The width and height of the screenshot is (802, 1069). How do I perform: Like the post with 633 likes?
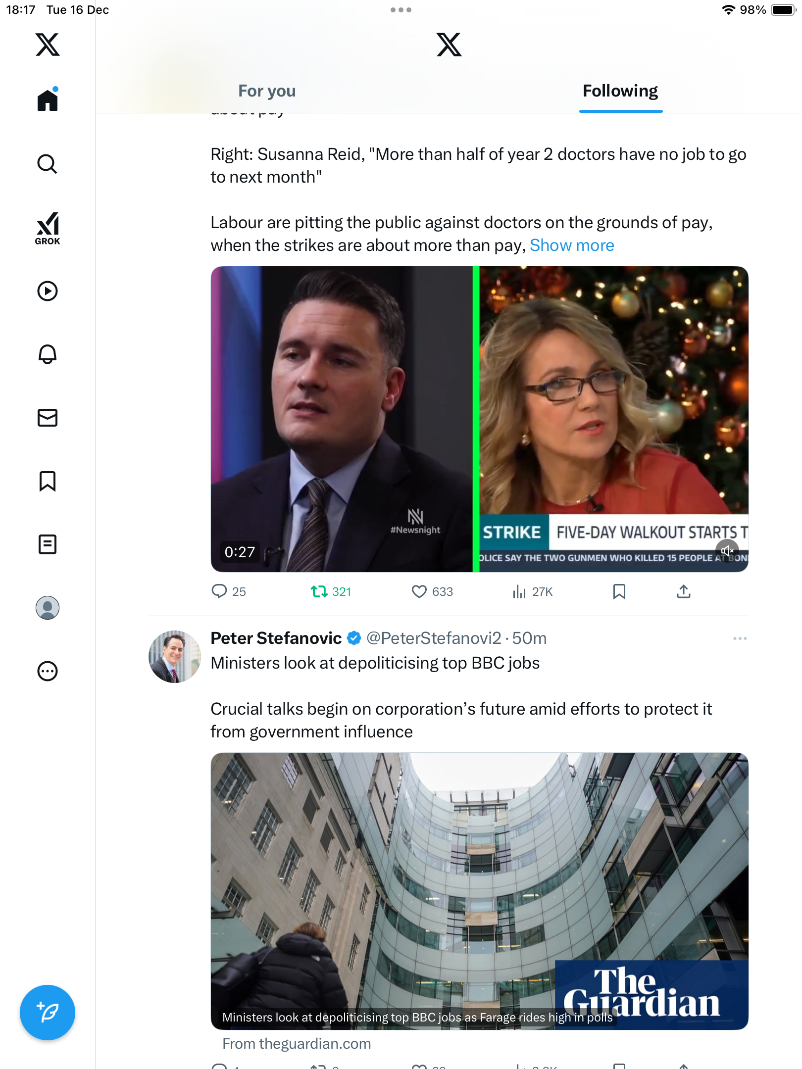pos(419,591)
